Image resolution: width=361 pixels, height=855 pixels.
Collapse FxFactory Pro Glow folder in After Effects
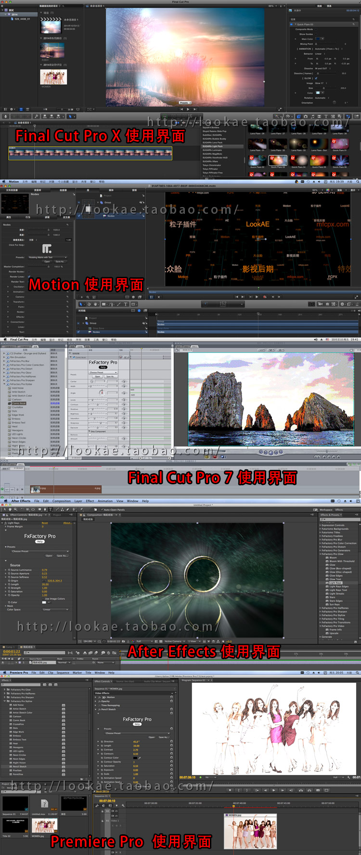point(320,554)
